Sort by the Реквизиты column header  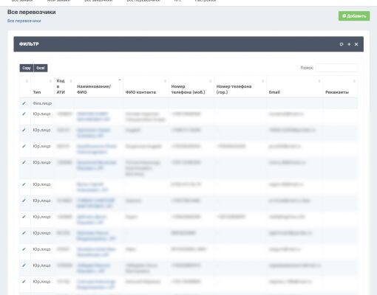pos(340,86)
